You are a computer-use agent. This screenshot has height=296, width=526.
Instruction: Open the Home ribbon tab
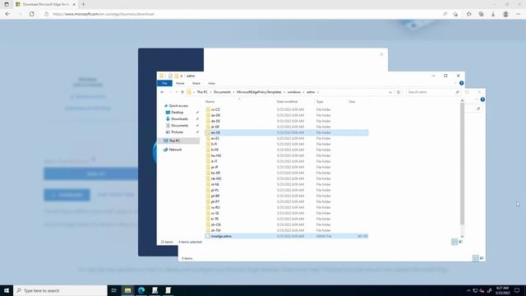180,83
